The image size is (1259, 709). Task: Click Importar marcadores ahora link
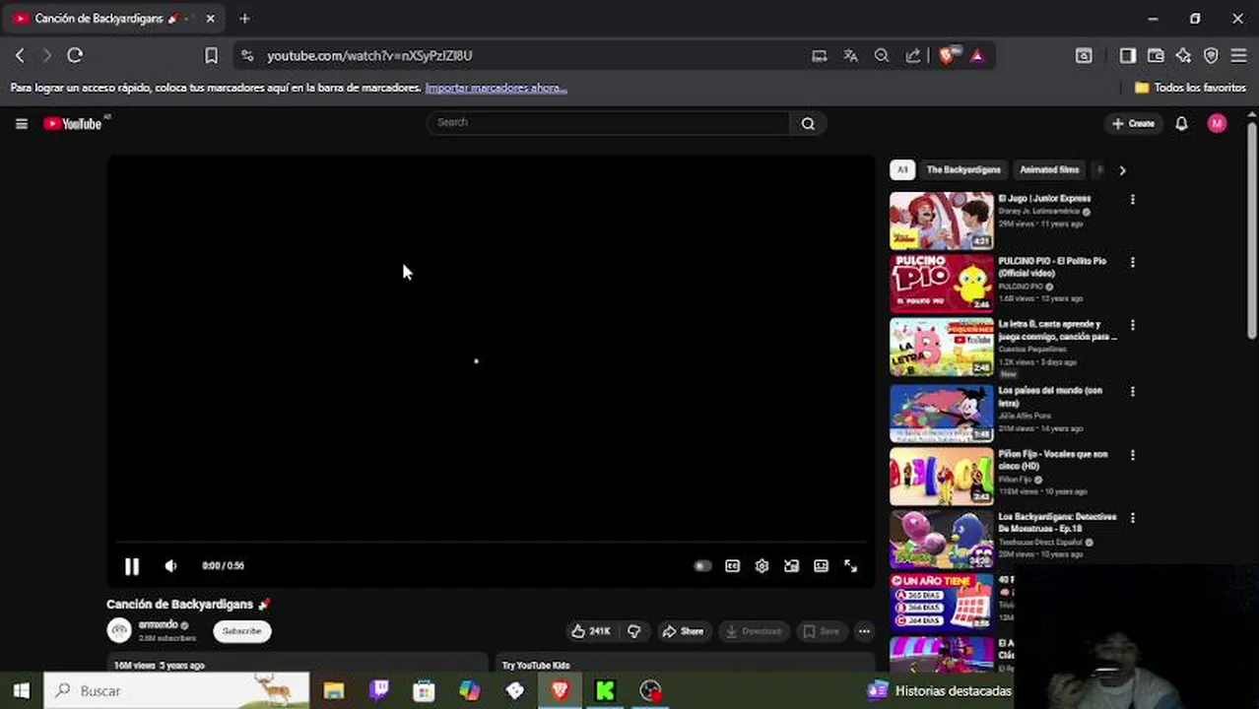click(x=496, y=88)
